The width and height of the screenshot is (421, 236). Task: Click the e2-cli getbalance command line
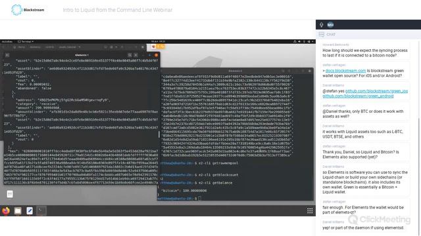(195, 183)
